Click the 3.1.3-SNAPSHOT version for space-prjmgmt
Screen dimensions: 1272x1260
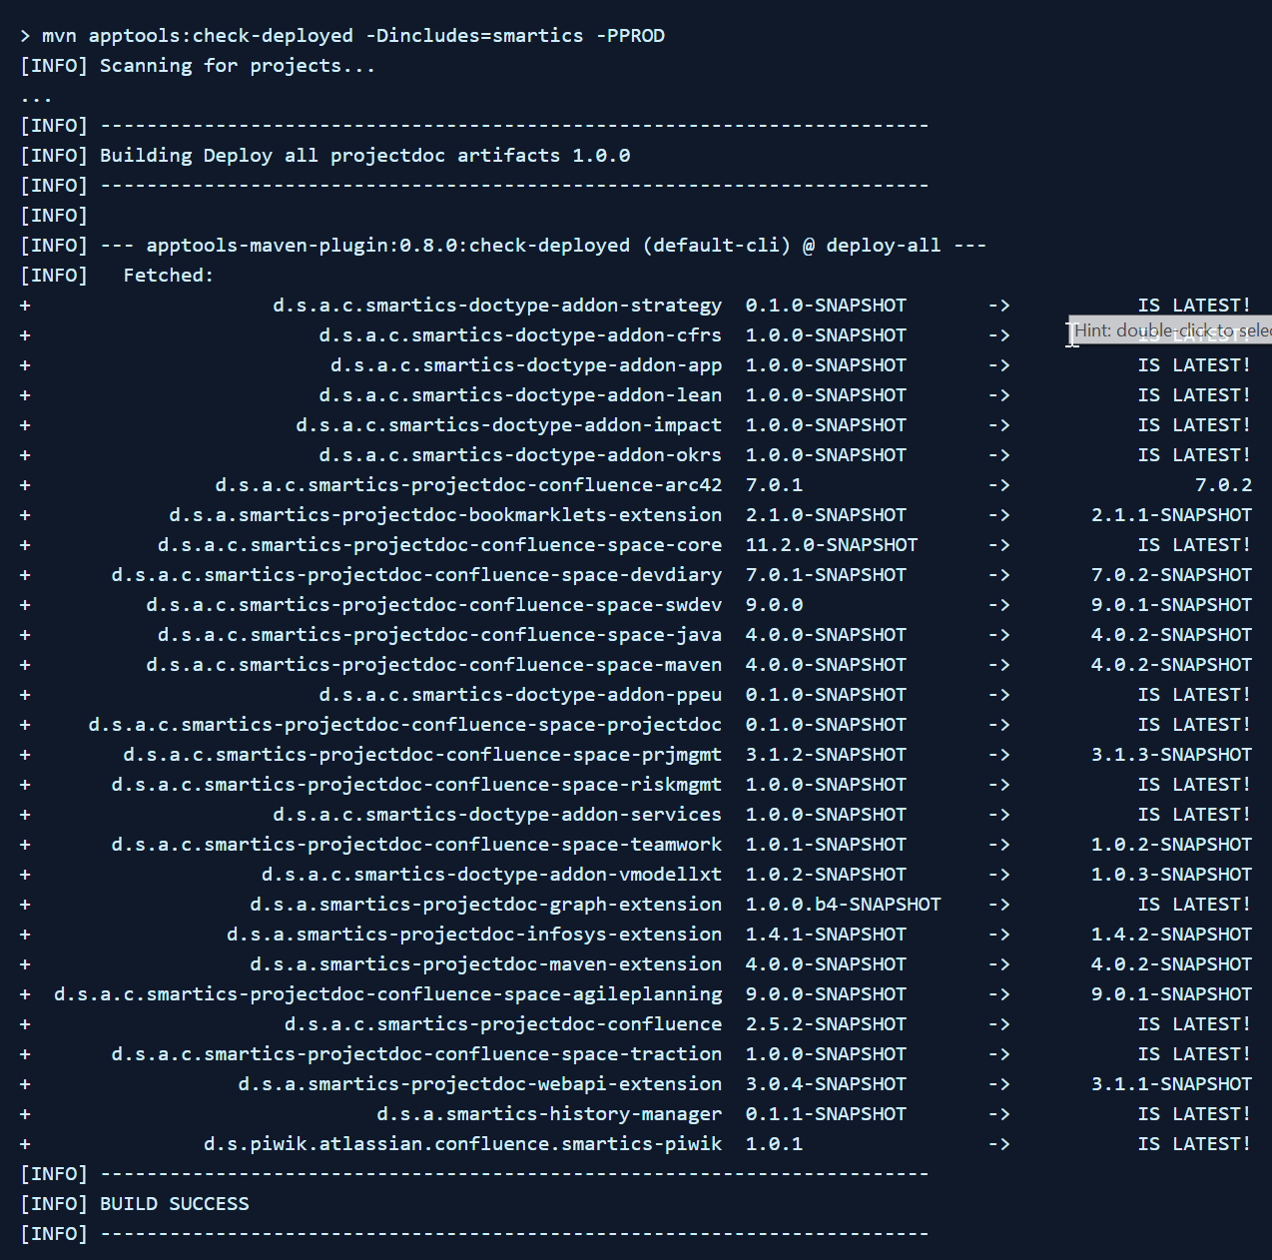(1170, 755)
